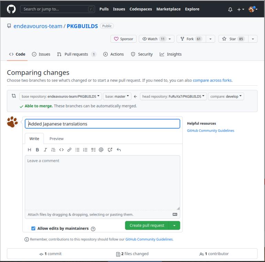
Task: Click the paw print author avatar
Action: [12, 122]
